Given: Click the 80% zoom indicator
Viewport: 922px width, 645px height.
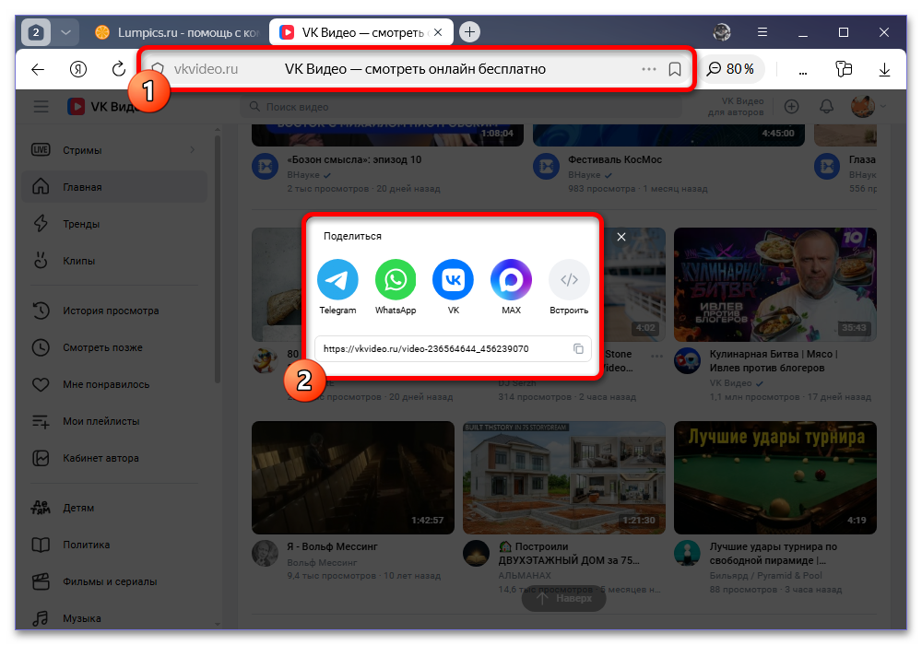Looking at the screenshot, I should (731, 69).
